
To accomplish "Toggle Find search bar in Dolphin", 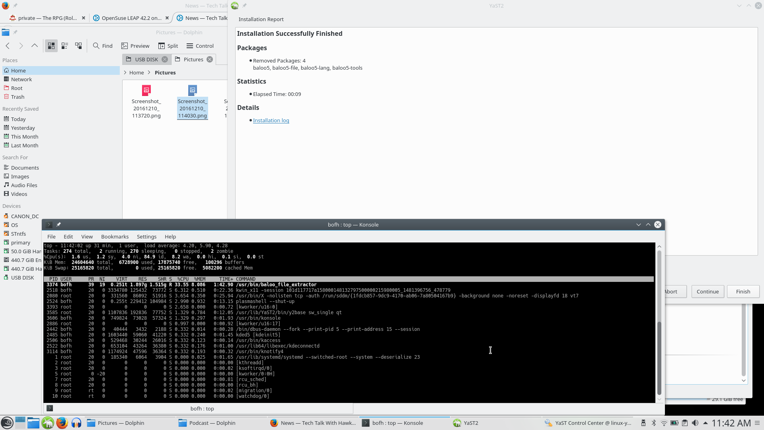I will pos(103,46).
